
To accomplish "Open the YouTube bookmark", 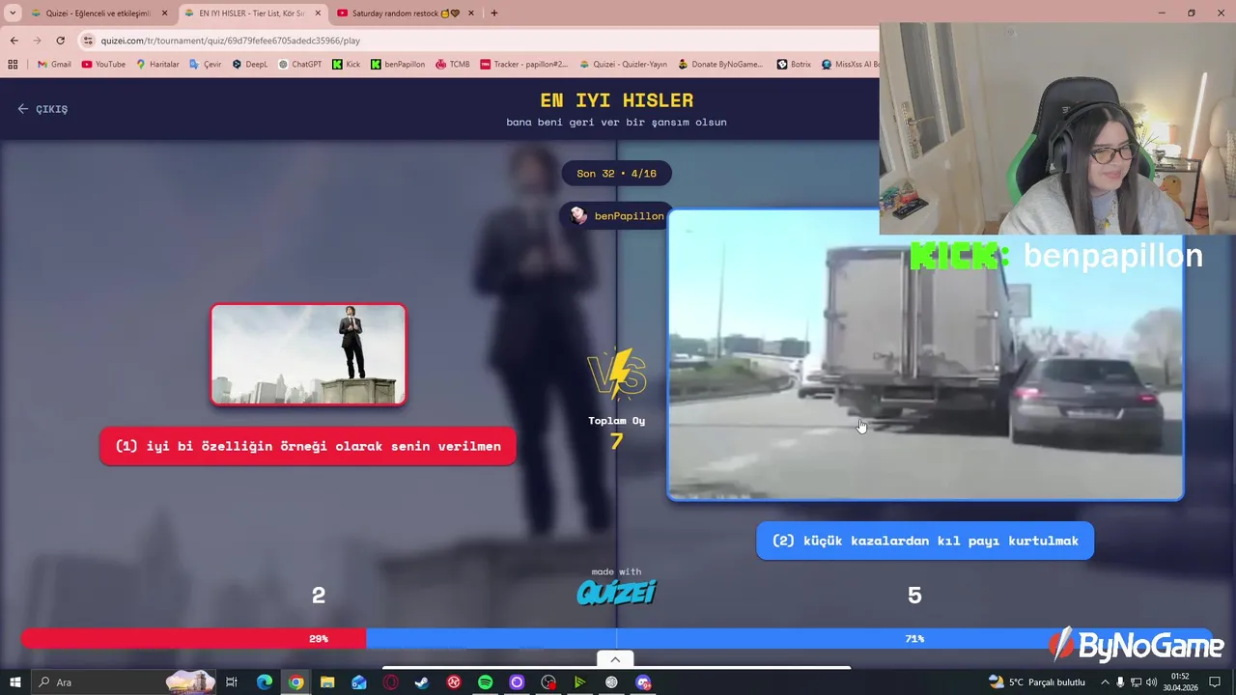I will click(103, 65).
